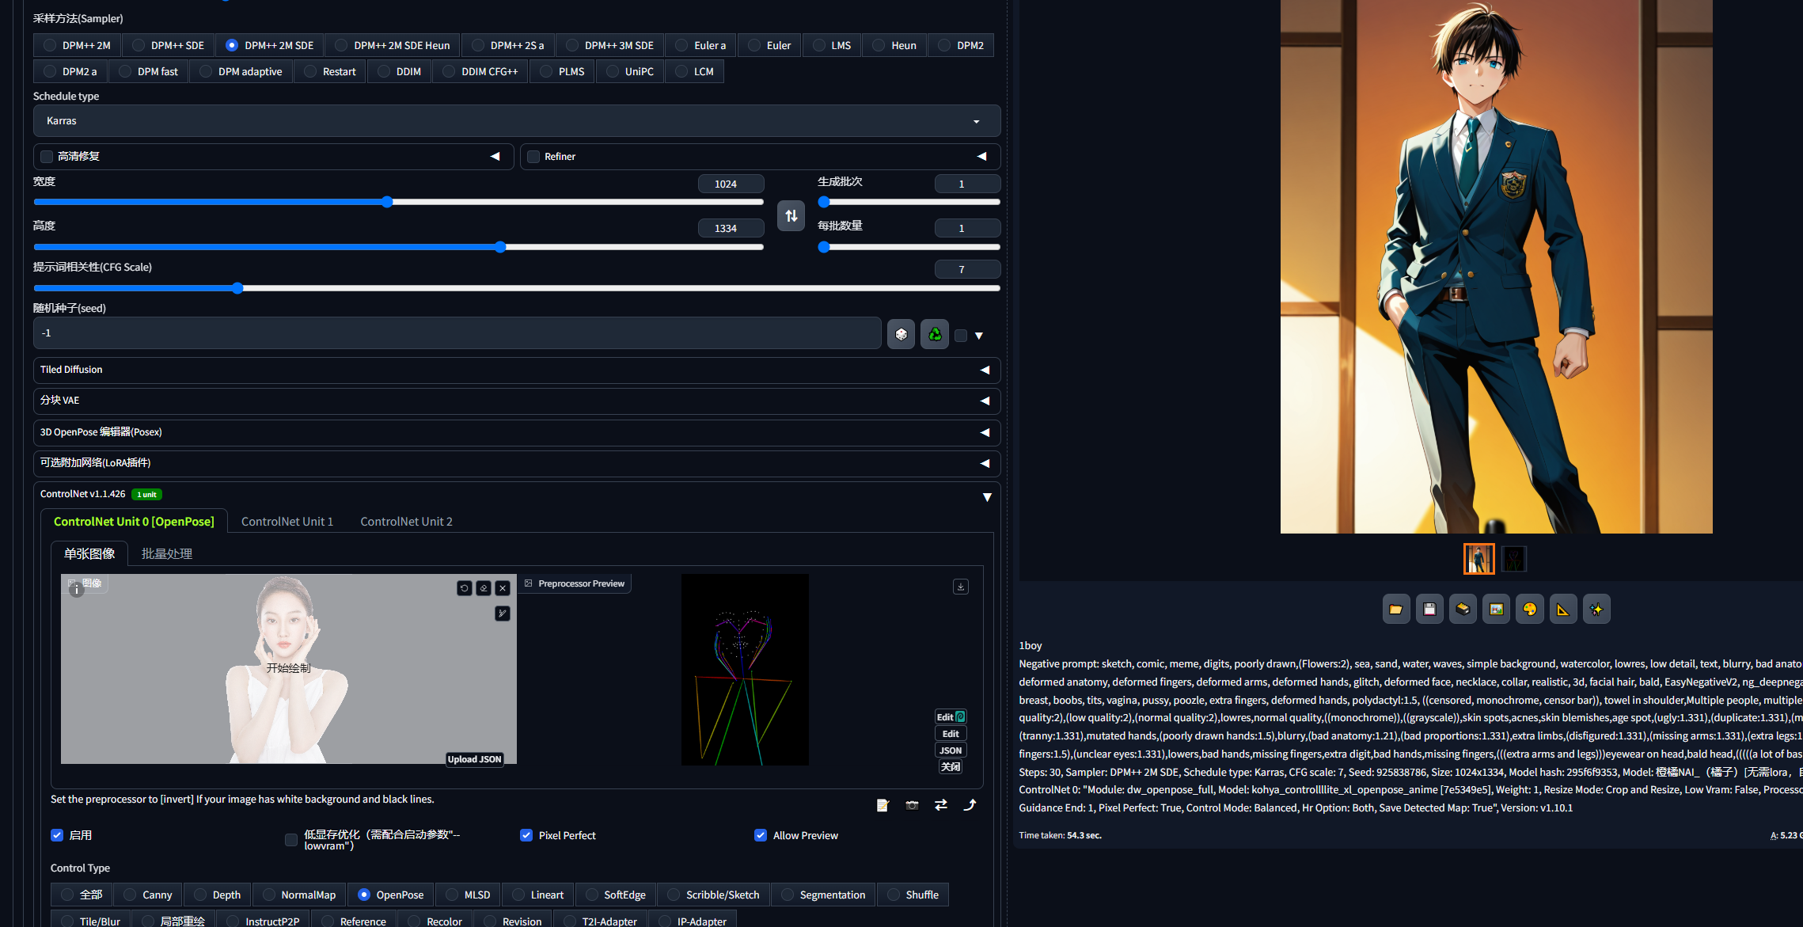Screen dimensions: 1803x927
Task: Click the floppy disk save image icon
Action: point(1429,609)
